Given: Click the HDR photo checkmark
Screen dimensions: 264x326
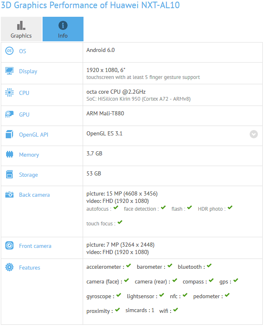Looking at the screenshot, I should [230, 208].
